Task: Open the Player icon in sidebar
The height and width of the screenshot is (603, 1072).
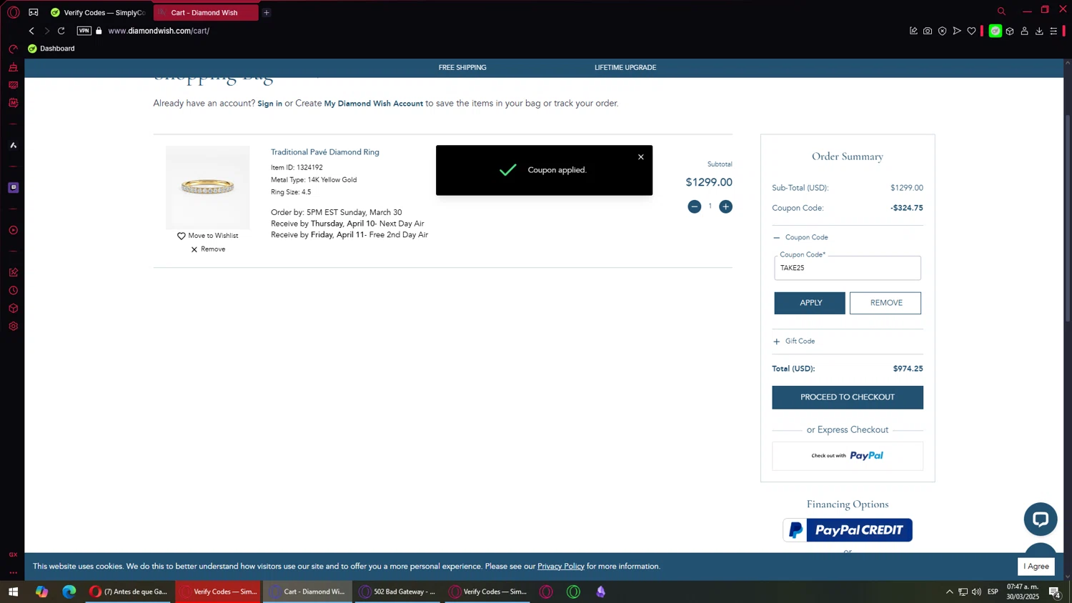Action: pyautogui.click(x=13, y=230)
